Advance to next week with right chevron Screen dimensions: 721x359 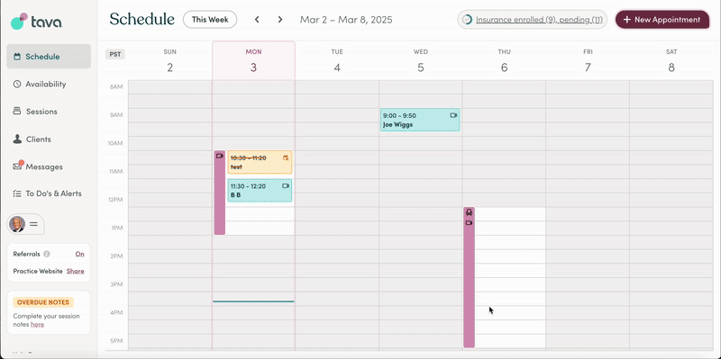[280, 20]
